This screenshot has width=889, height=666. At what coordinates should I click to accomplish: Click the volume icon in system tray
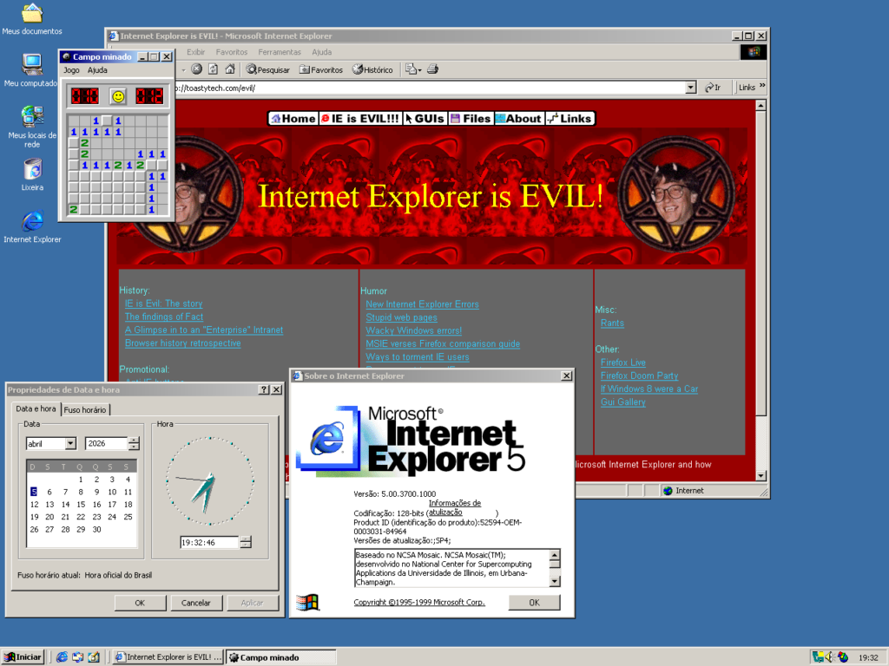[831, 656]
